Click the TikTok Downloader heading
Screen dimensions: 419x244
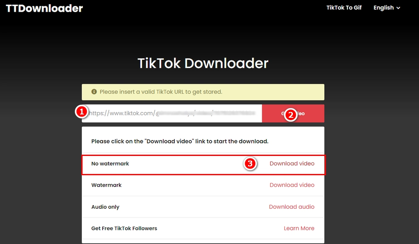pyautogui.click(x=203, y=63)
